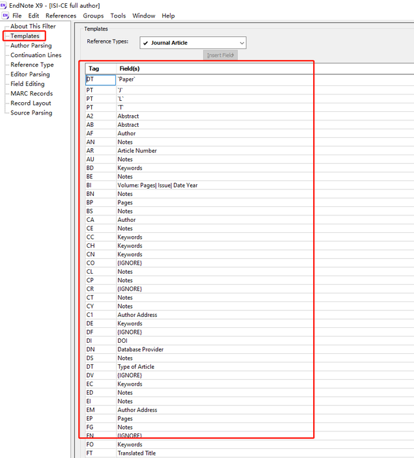414x458 pixels.
Task: Click the Insert Field button
Action: pyautogui.click(x=221, y=55)
